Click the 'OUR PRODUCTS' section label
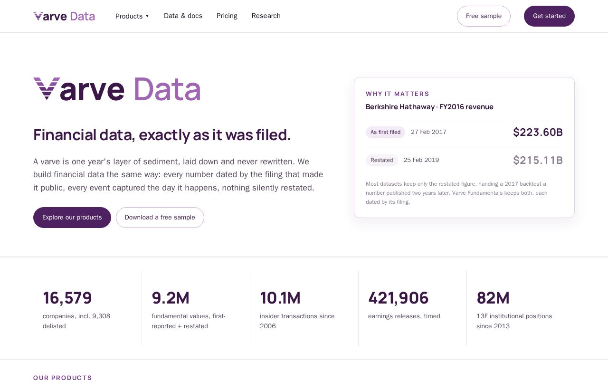 63,378
